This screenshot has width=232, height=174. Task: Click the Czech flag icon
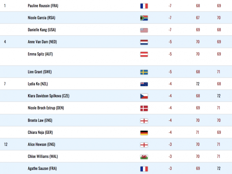(144, 96)
